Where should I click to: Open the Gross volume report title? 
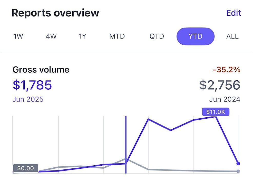pos(41,70)
